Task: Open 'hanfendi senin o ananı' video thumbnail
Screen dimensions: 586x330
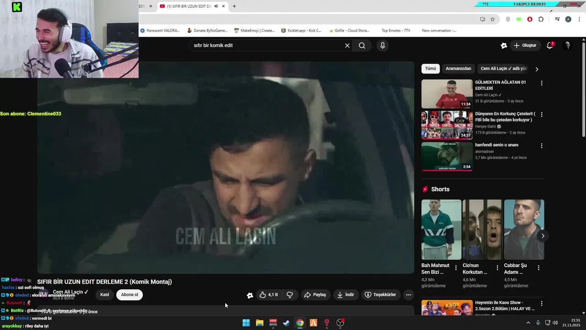Action: 447,156
